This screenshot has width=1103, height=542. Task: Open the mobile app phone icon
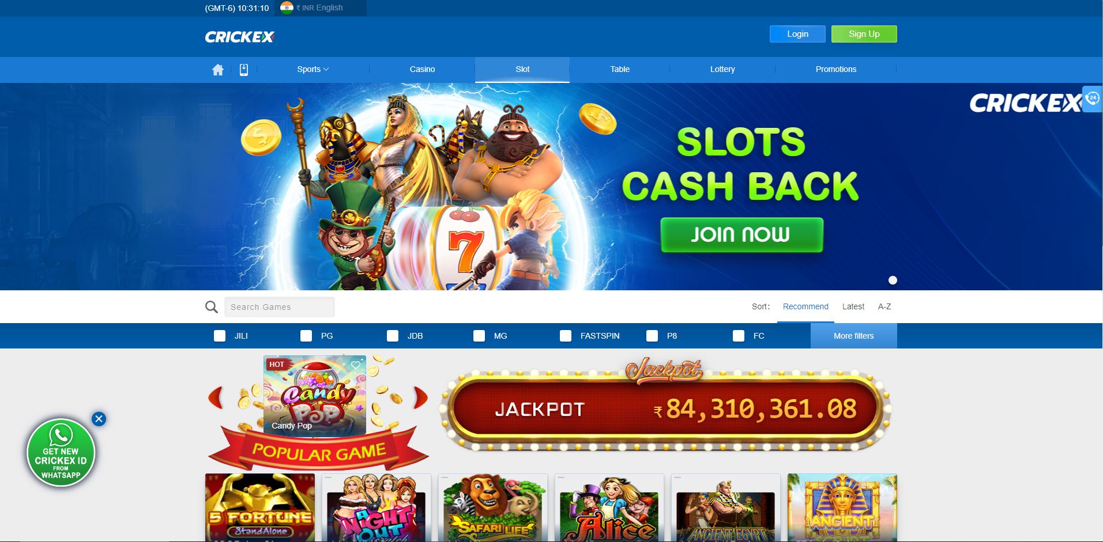pos(244,70)
